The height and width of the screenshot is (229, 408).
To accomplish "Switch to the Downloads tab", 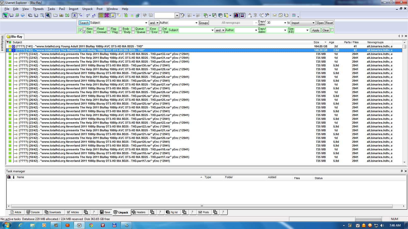I will (x=53, y=212).
